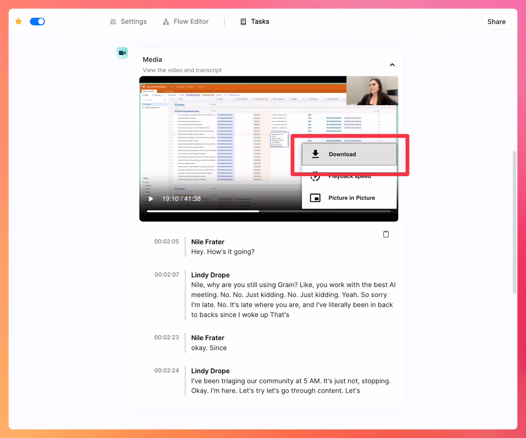Image resolution: width=526 pixels, height=438 pixels.
Task: Click the Picture in Picture icon
Action: point(315,198)
